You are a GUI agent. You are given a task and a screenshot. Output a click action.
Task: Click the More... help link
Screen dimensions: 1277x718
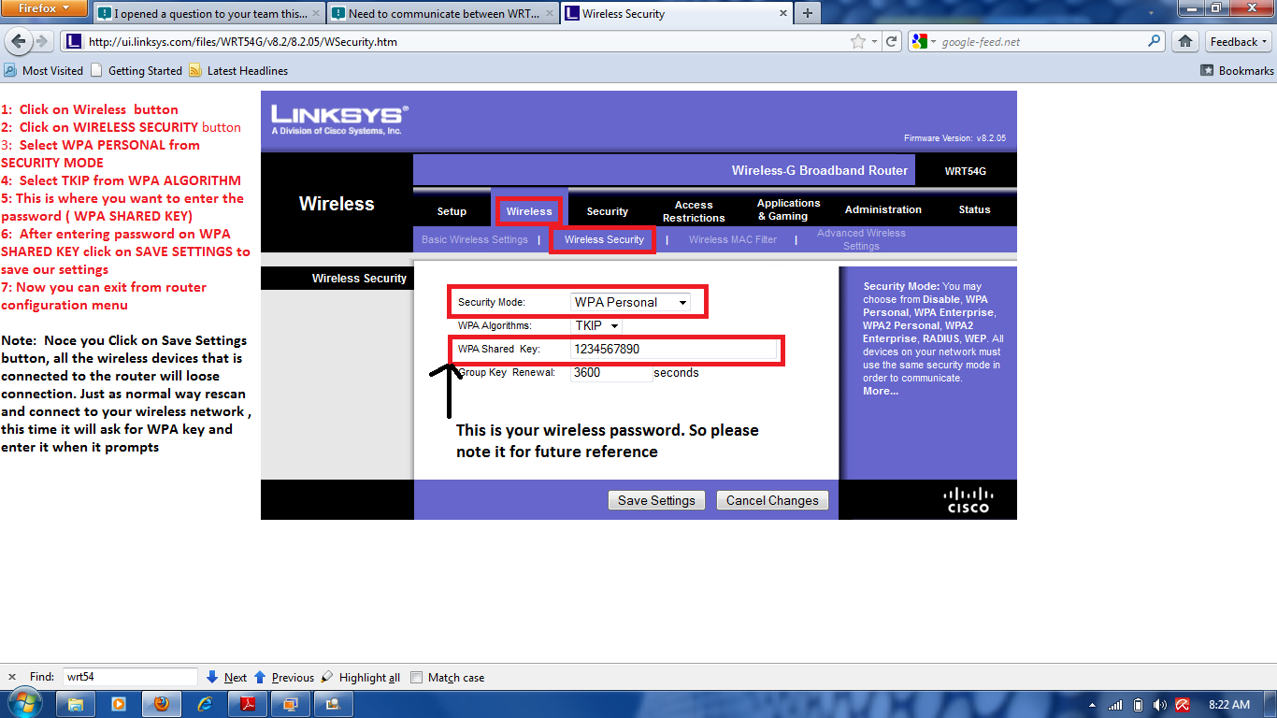pos(881,391)
